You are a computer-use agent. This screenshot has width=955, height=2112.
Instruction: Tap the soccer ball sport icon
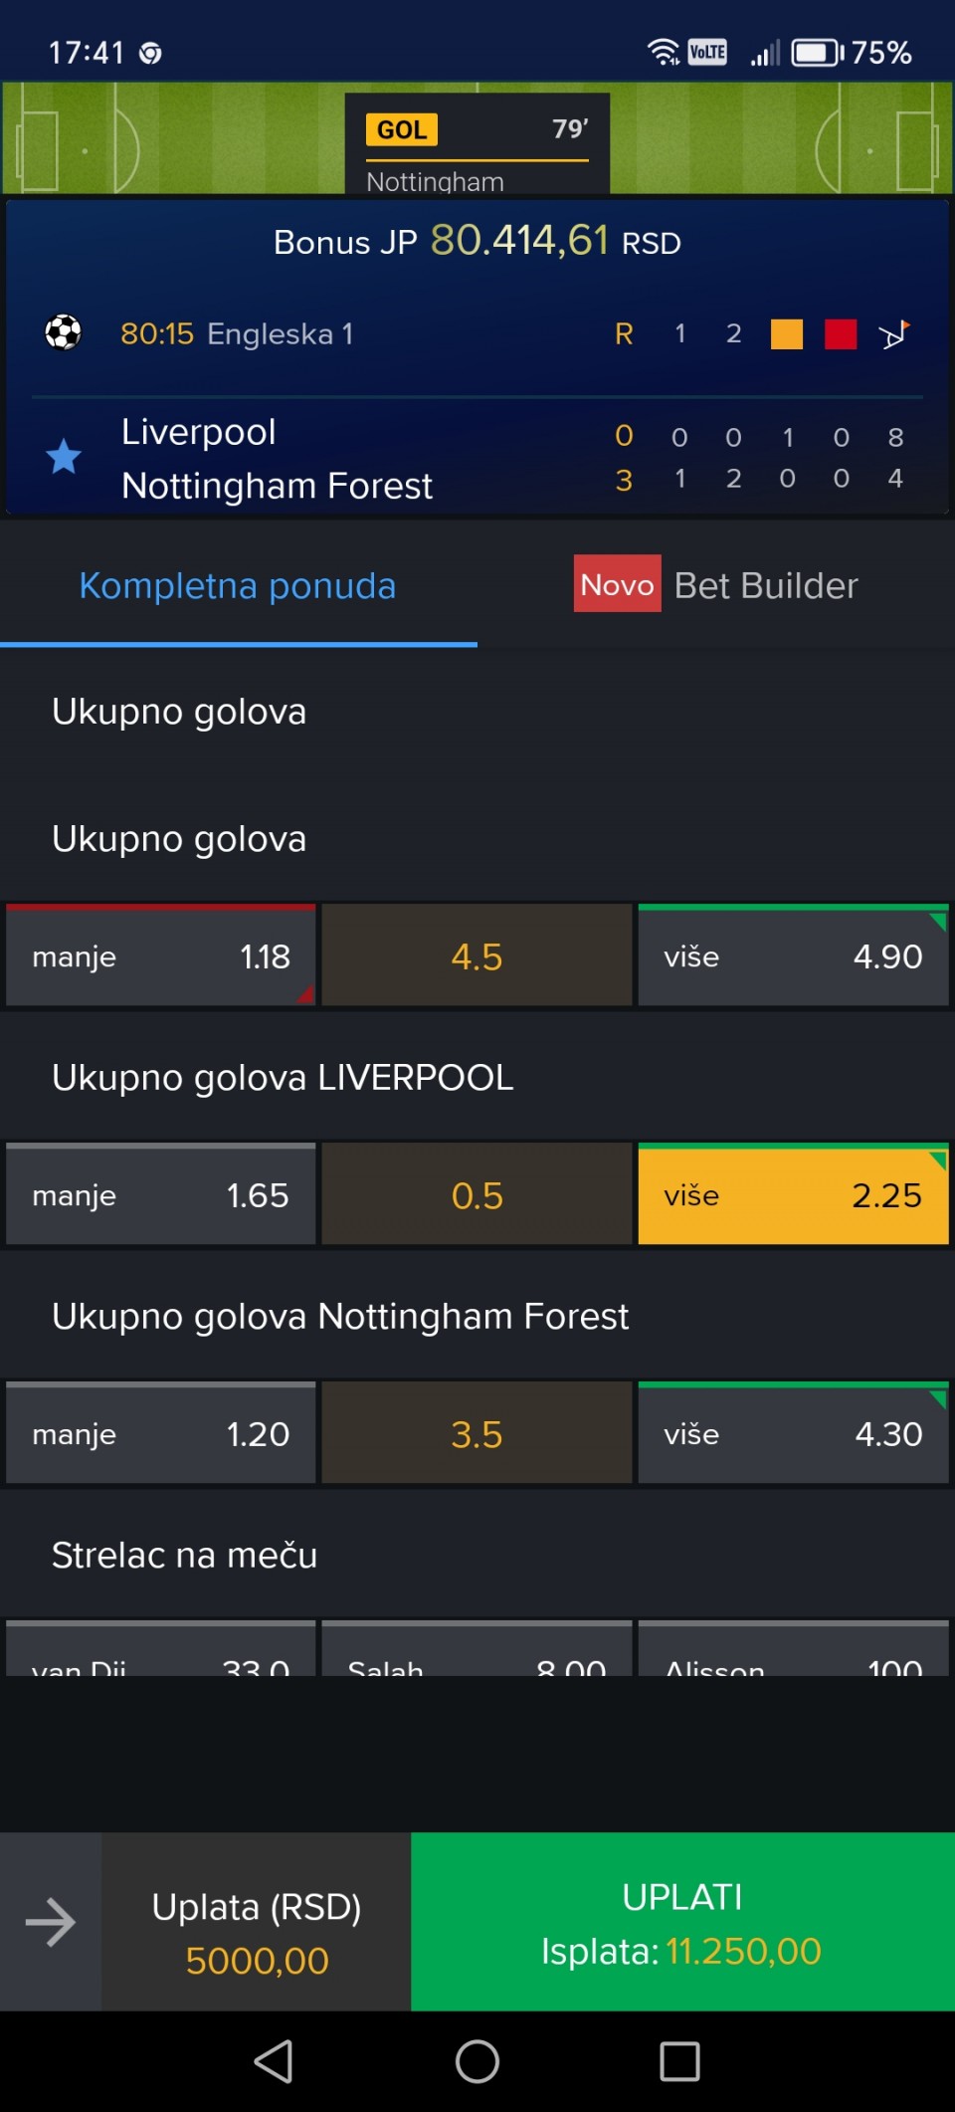pyautogui.click(x=64, y=332)
